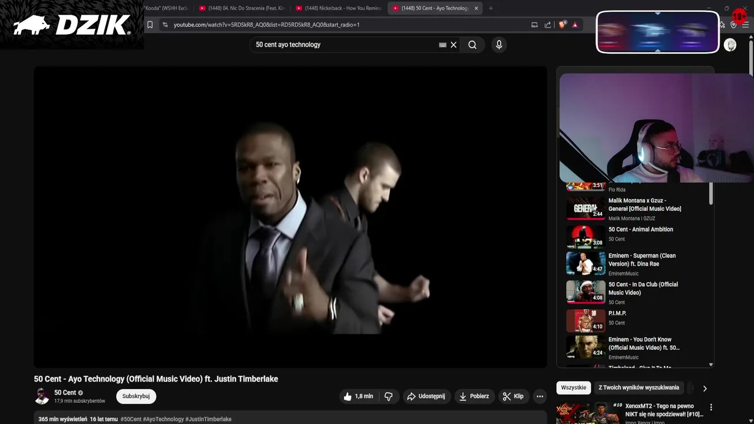Switch to the Nickelback How You Remind tab
The height and width of the screenshot is (424, 754).
(338, 8)
